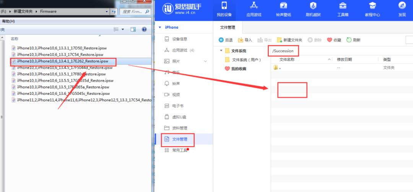Open the view options dropdown arrow in Explorer
Screen dimensions: 413x192
[123, 29]
